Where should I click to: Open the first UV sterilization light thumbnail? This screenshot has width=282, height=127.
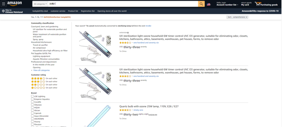click(x=96, y=46)
